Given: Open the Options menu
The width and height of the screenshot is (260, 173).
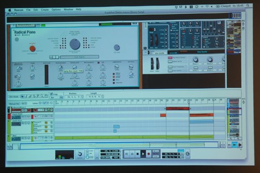Looking at the screenshot, I should coord(56,10).
